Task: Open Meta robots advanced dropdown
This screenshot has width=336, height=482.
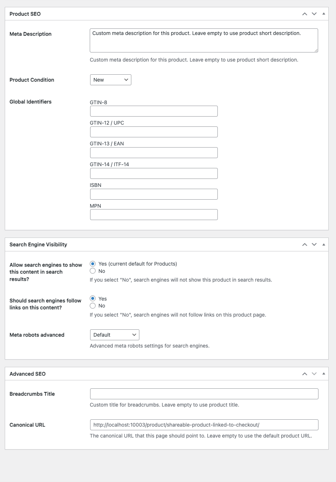Action: pos(115,335)
